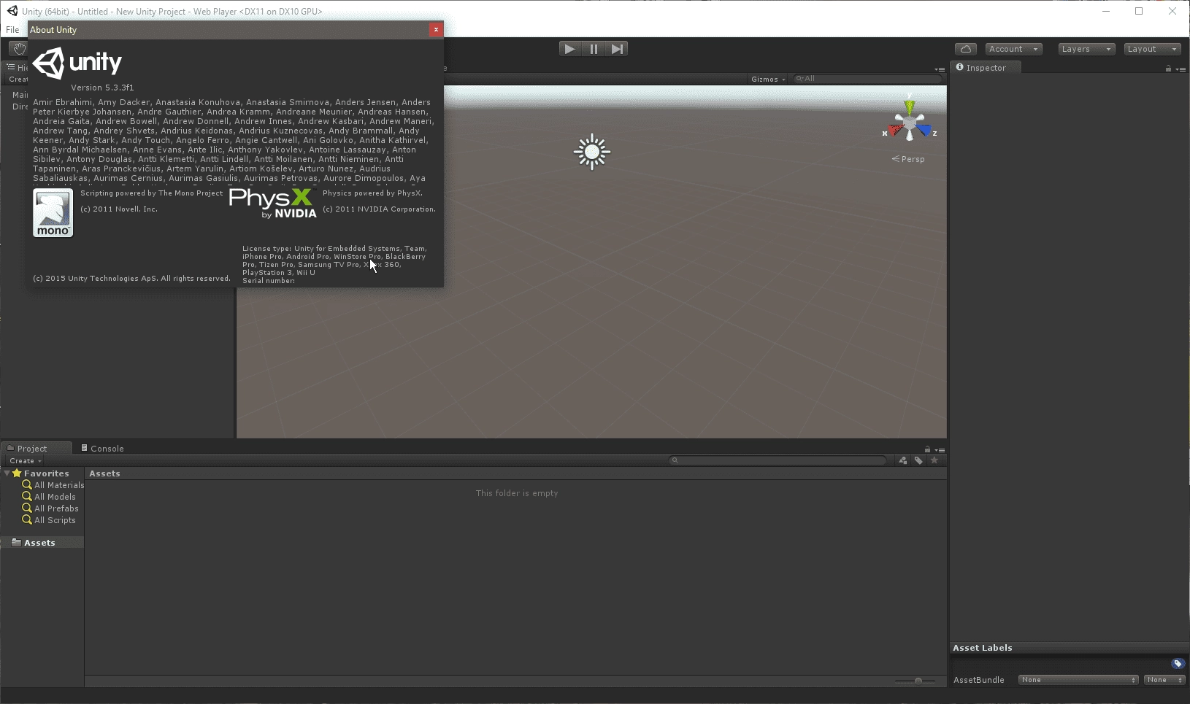
Task: Open the Gizmos dropdown in Scene view
Action: pyautogui.click(x=768, y=79)
